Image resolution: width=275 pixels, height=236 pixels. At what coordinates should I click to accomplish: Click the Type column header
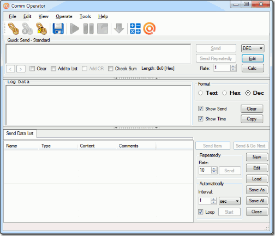(58, 146)
